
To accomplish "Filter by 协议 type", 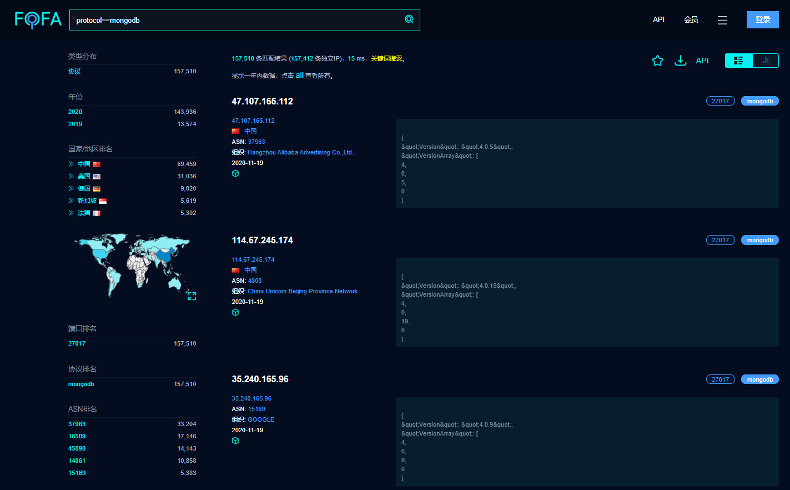I will point(74,71).
